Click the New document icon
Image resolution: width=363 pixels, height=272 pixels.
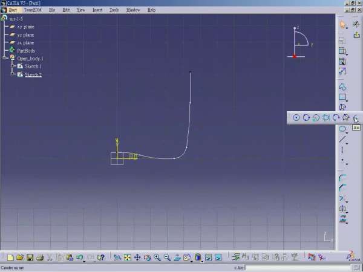[10, 257]
